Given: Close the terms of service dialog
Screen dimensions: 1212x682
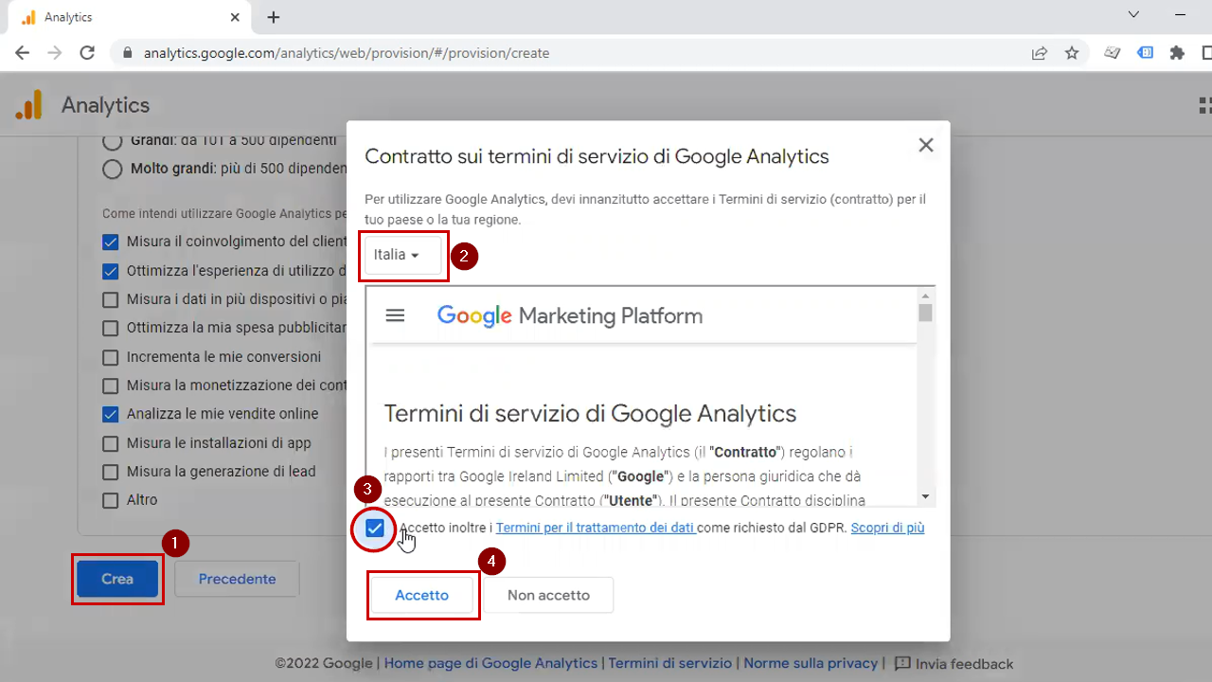Looking at the screenshot, I should (926, 145).
